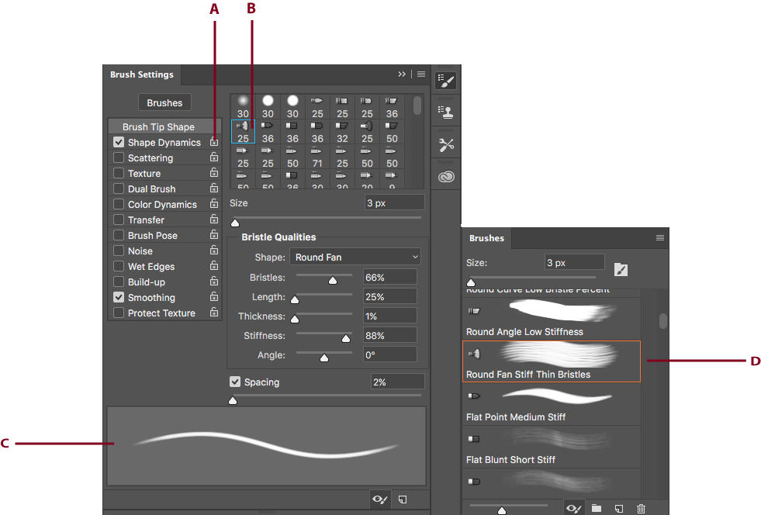This screenshot has height=515, width=761.
Task: Uncheck the Spacing checkbox
Action: [x=234, y=382]
